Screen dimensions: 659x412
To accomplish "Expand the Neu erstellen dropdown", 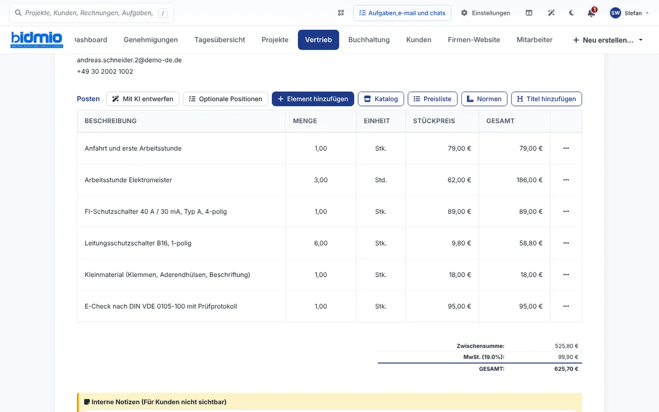I will click(x=608, y=40).
